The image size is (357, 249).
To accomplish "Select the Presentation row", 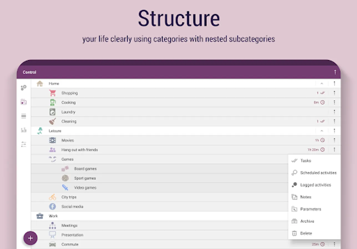I will point(160,235).
